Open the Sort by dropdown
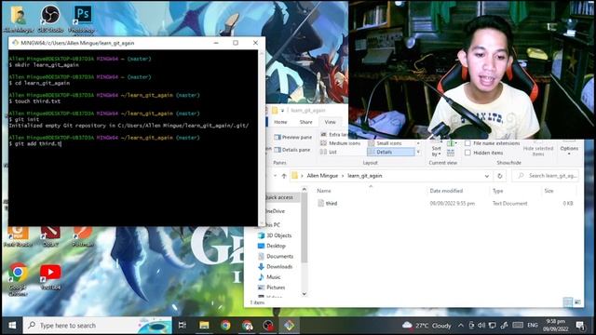 (x=437, y=151)
